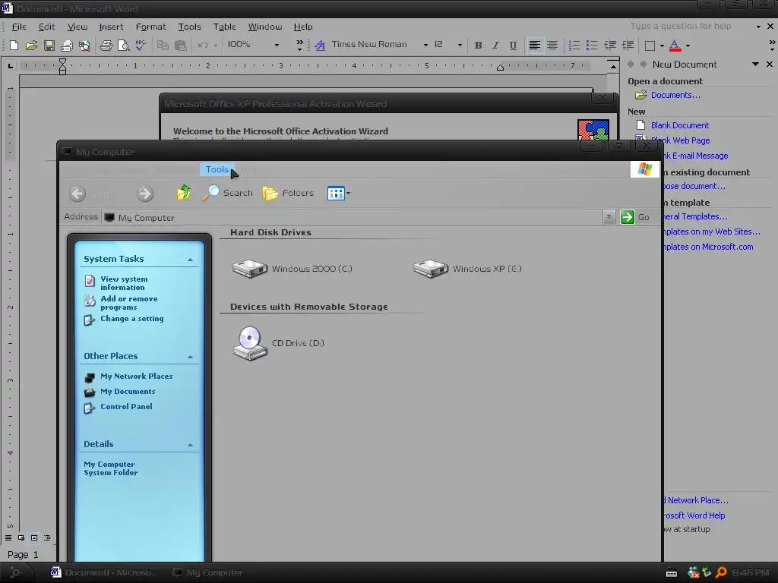The height and width of the screenshot is (583, 778).
Task: Click View system information link
Action: pyautogui.click(x=124, y=283)
